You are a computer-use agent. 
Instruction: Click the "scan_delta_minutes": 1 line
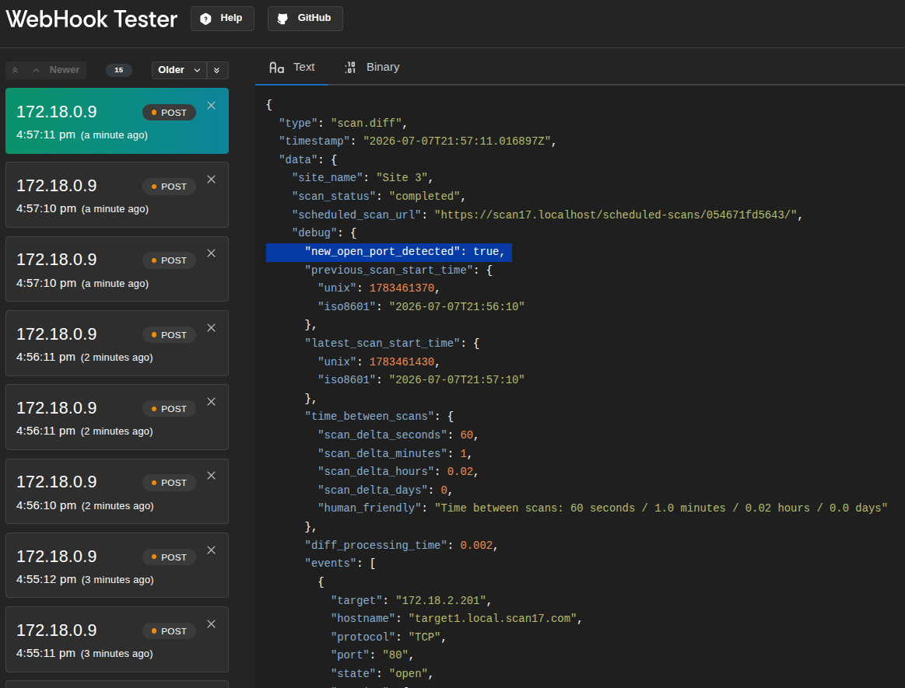[x=395, y=453]
